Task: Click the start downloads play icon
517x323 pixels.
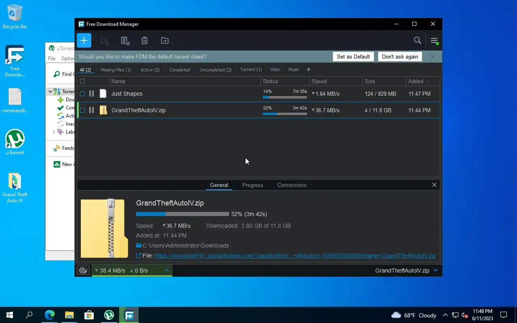Action: pyautogui.click(x=105, y=40)
